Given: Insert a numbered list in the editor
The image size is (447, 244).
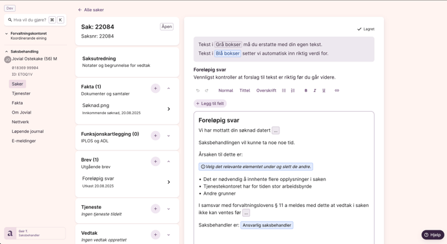Looking at the screenshot, I should [293, 91].
